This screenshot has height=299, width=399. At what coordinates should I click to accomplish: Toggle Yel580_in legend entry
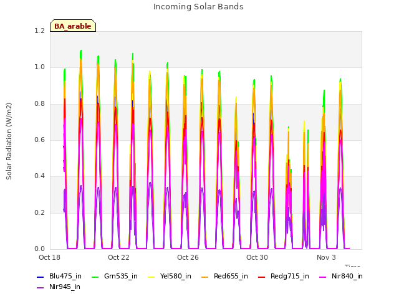tap(170, 277)
